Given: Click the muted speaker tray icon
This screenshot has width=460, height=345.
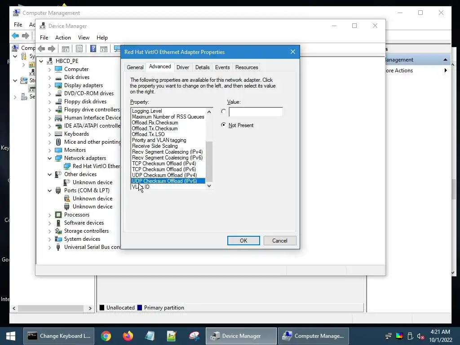Looking at the screenshot, I should 420,336.
